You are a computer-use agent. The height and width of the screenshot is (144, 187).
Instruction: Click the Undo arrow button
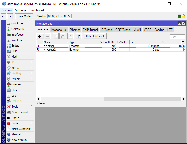pos(4,16)
